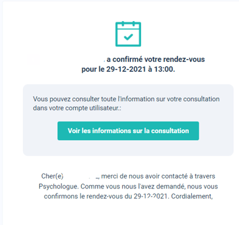Viewport: 239px width, 225px height.
Task: Click the teal calendar confirmation icon
Action: click(x=128, y=34)
